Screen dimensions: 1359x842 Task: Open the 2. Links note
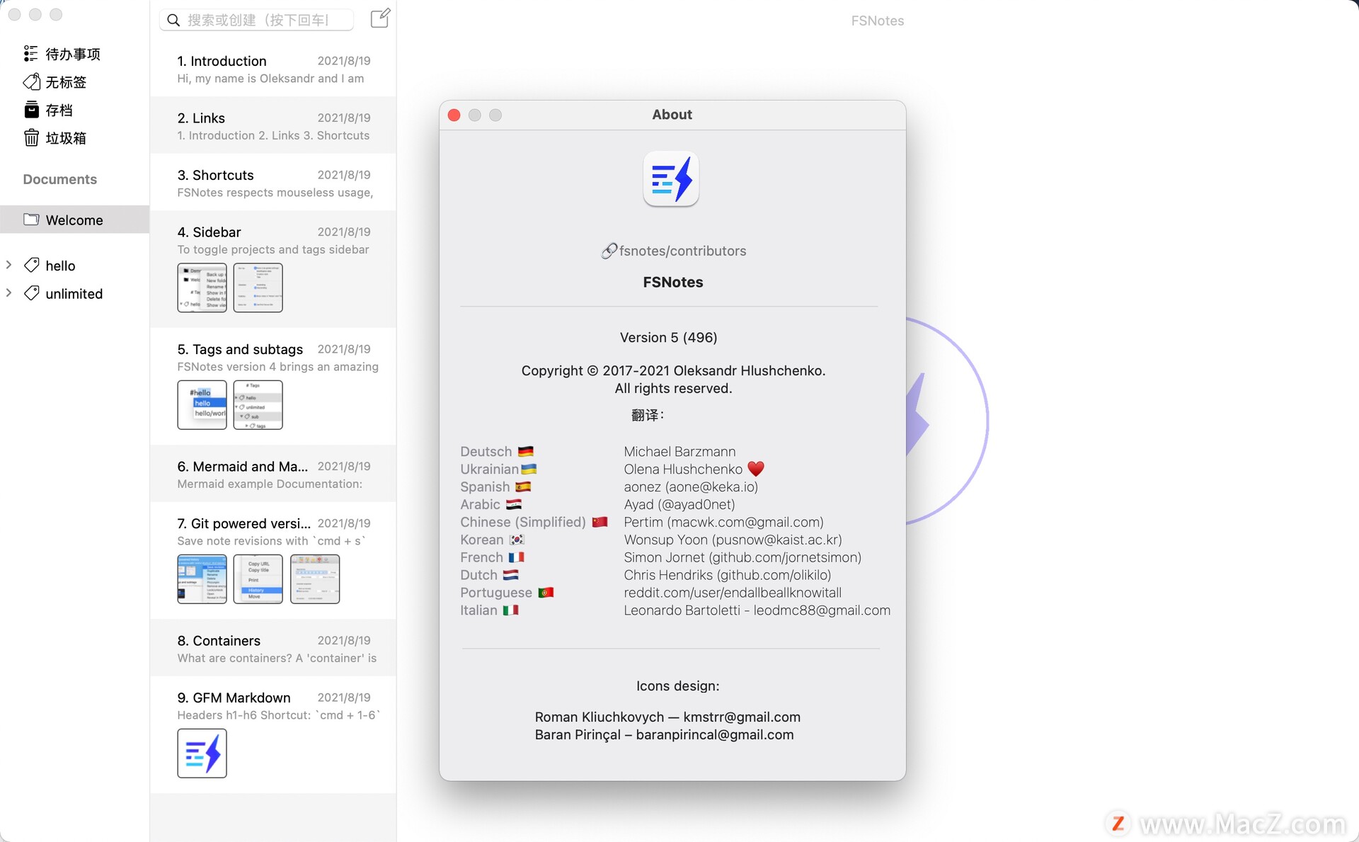click(x=273, y=125)
